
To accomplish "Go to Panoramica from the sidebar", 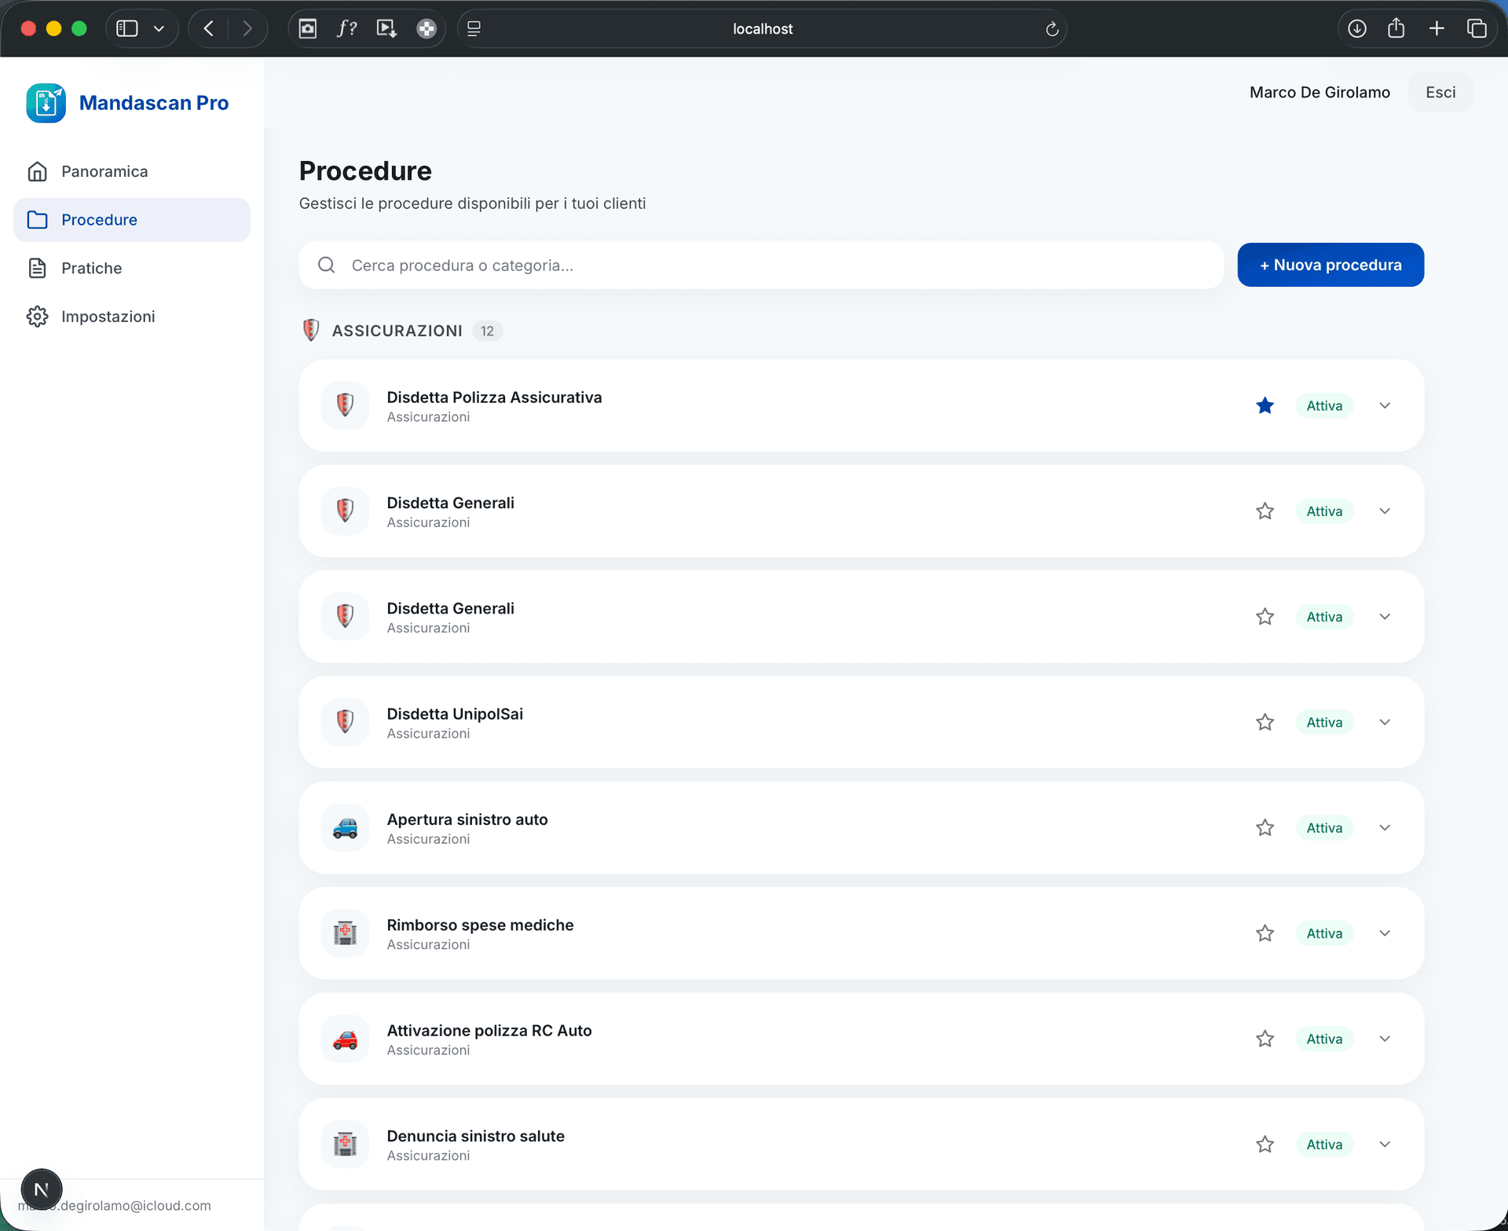I will (x=105, y=171).
